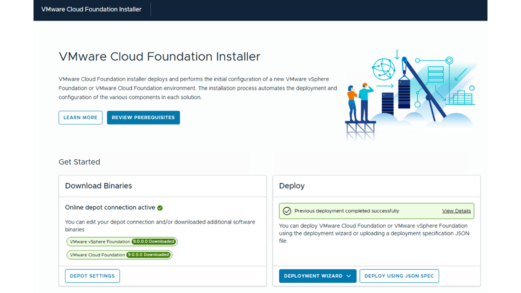The image size is (521, 293).
Task: Open the View Details link
Action: click(x=456, y=211)
